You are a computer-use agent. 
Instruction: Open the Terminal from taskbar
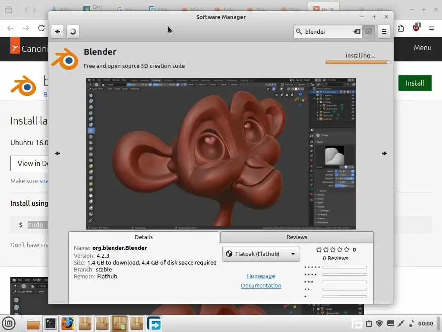(x=51, y=323)
